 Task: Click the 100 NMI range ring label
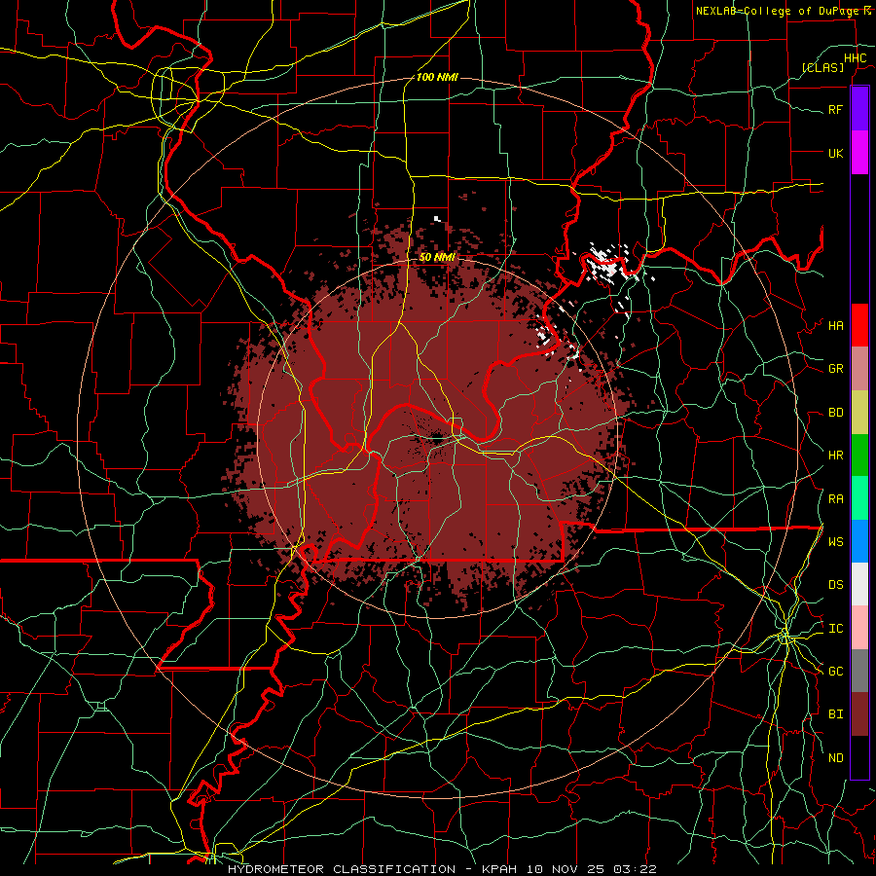tap(437, 77)
